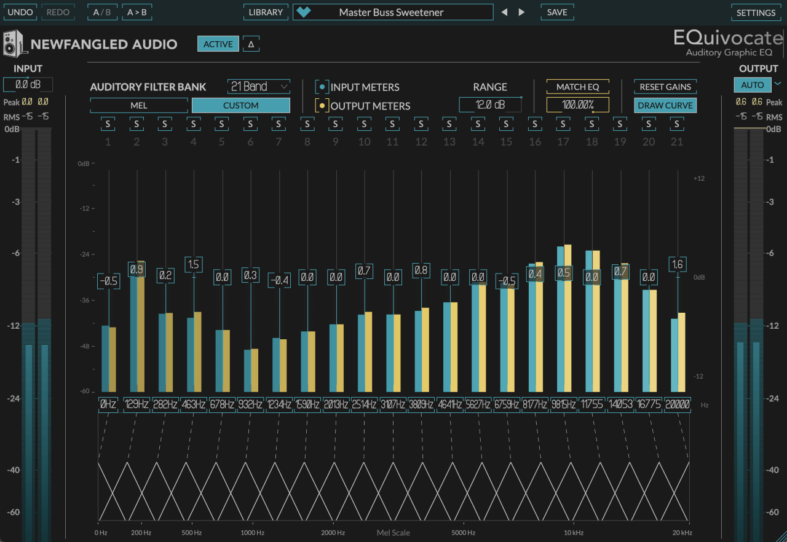Image resolution: width=787 pixels, height=542 pixels.
Task: Click the MATCH EQ button
Action: (x=577, y=87)
